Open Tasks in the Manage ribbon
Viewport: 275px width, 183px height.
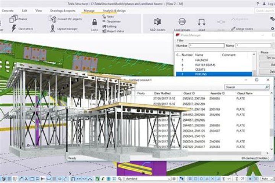pyautogui.click(x=108, y=17)
